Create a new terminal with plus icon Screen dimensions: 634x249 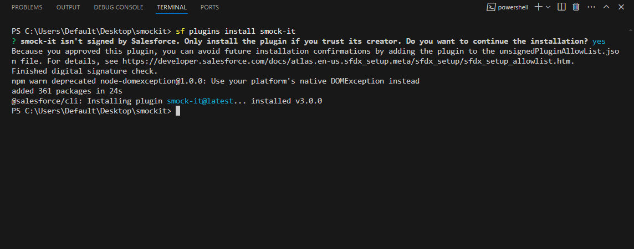click(x=538, y=7)
